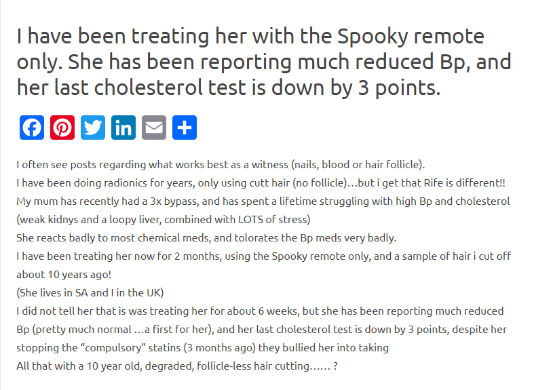Click the Spooky remote post headline
534x390 pixels.
(x=251, y=37)
